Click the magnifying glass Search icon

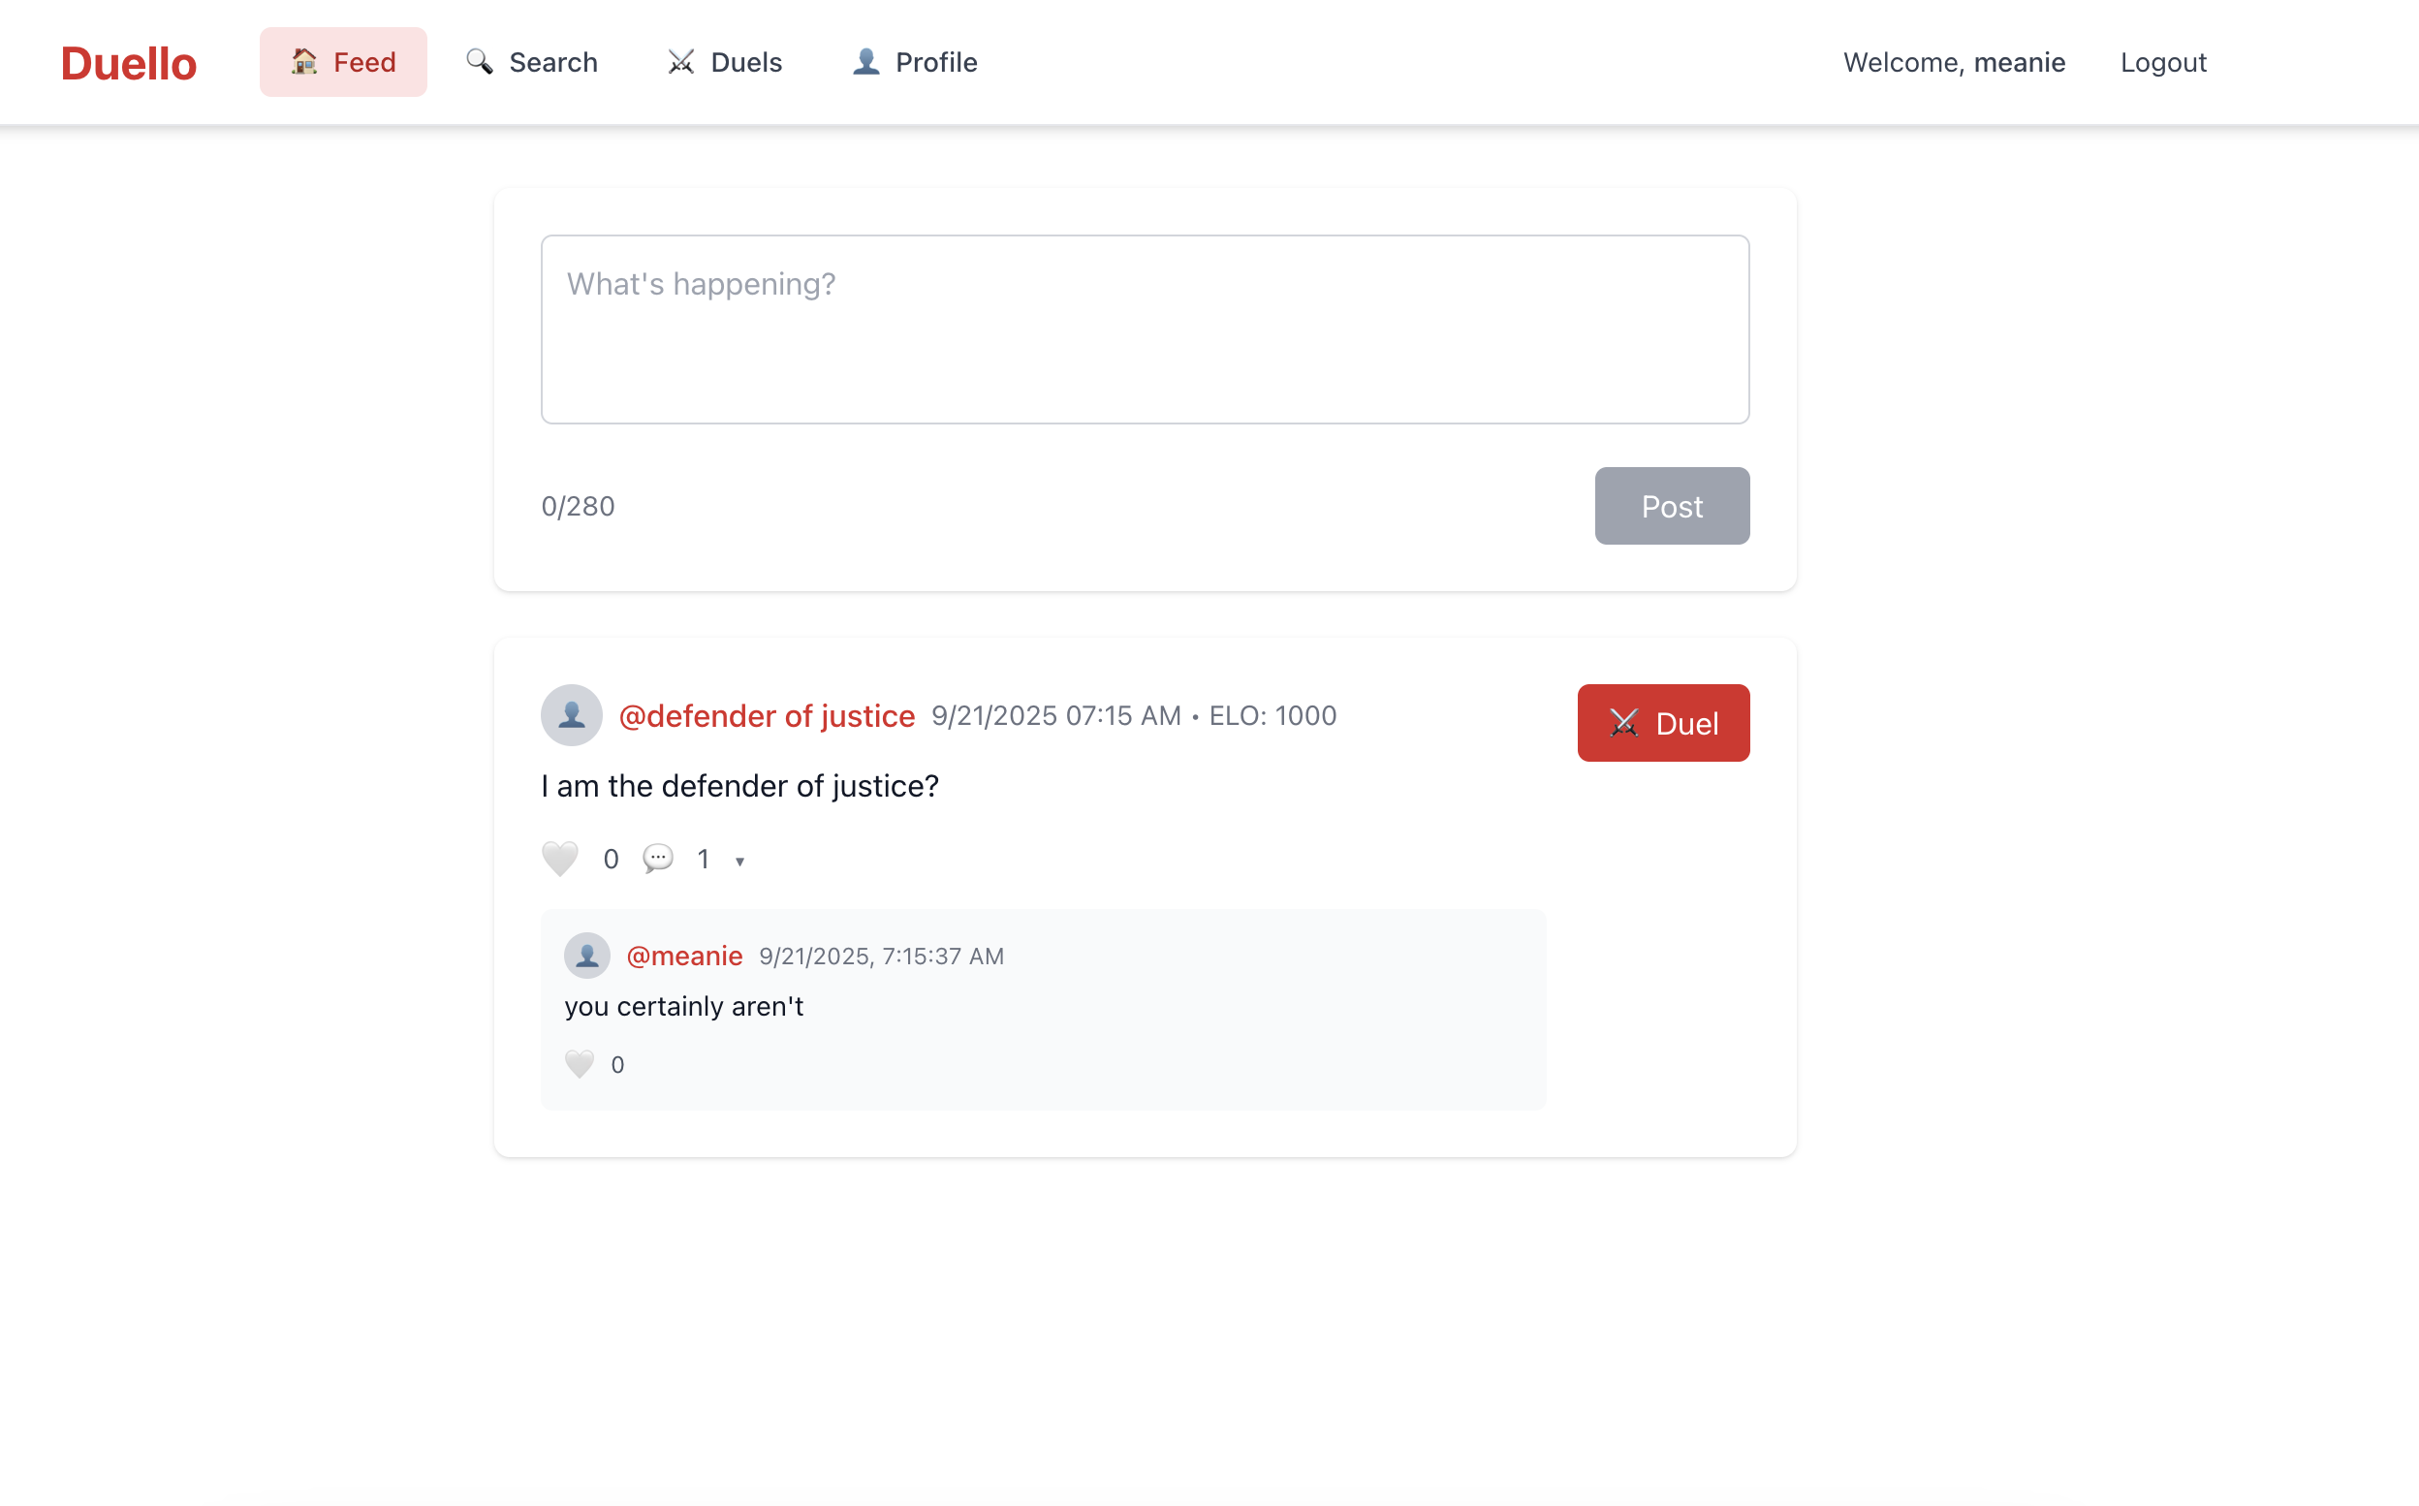tap(479, 62)
